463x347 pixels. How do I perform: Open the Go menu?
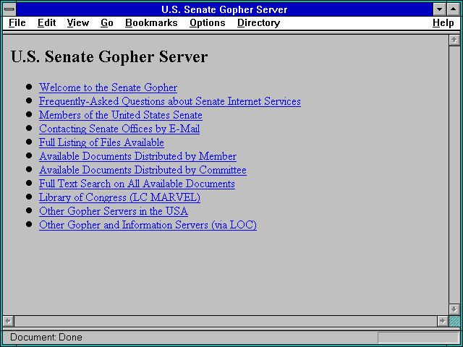point(107,23)
